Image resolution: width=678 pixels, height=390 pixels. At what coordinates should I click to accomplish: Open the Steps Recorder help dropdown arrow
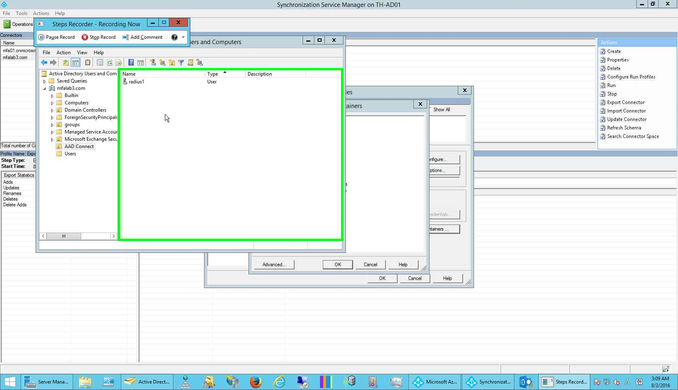tap(183, 37)
